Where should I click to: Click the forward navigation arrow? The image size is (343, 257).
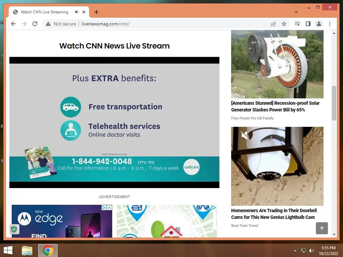[24, 24]
